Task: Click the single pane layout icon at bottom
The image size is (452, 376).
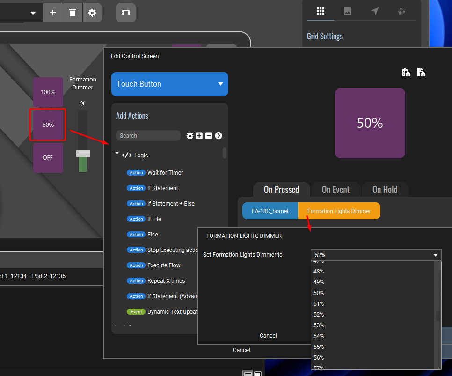Action: pyautogui.click(x=258, y=374)
